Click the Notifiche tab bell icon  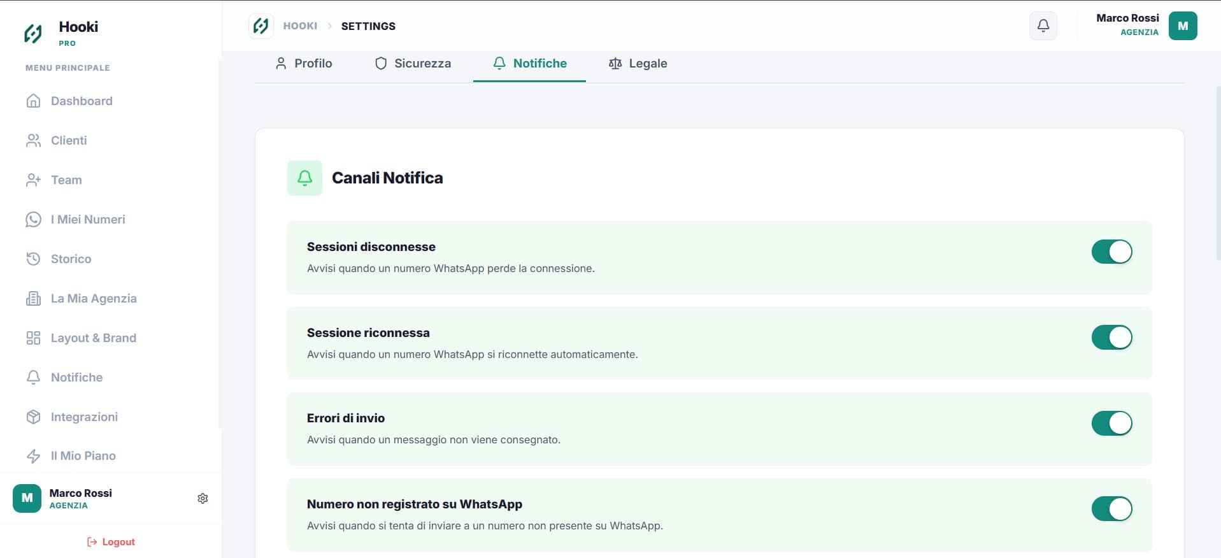pos(499,63)
